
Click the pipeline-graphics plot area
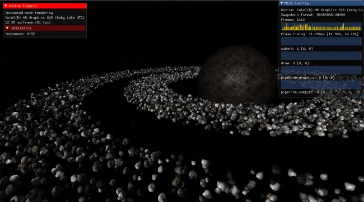point(321,84)
